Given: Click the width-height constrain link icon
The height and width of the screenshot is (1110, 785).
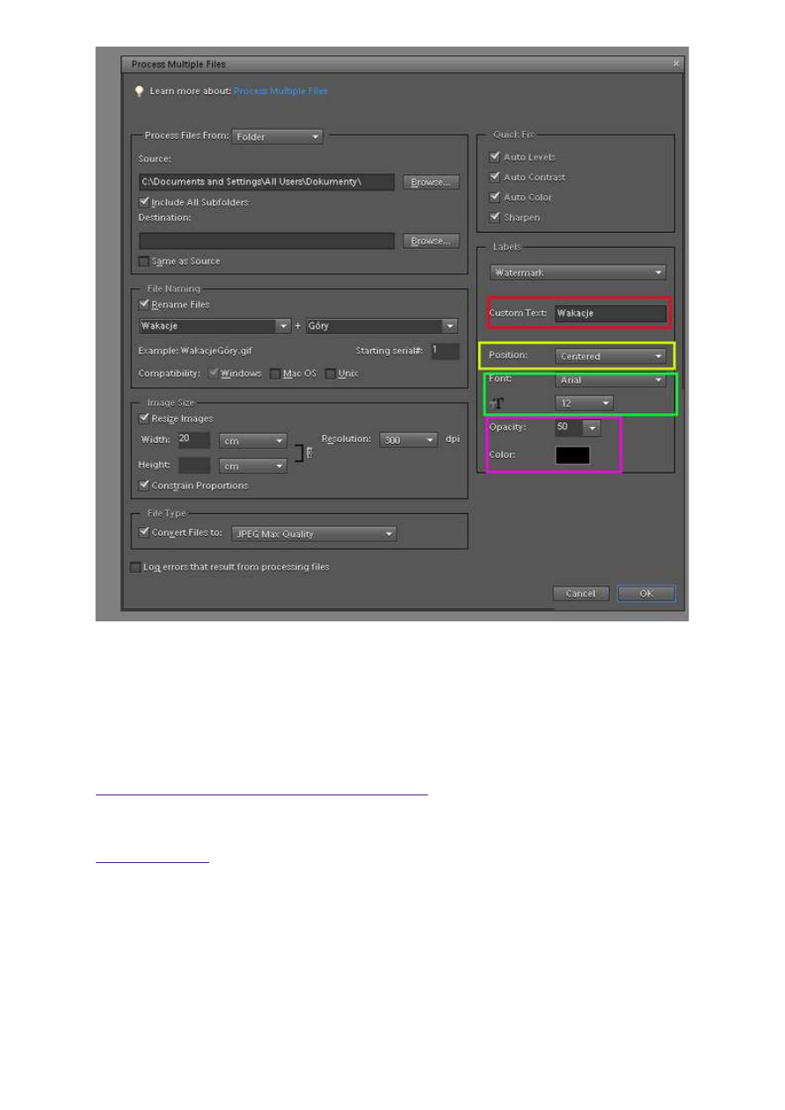Looking at the screenshot, I should point(307,453).
